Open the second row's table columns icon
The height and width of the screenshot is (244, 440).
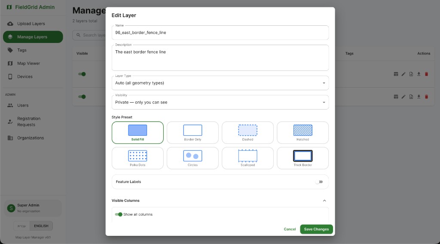(x=396, y=97)
